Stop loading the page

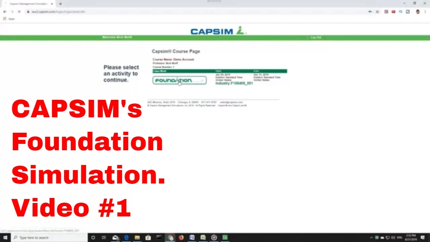coord(19,11)
